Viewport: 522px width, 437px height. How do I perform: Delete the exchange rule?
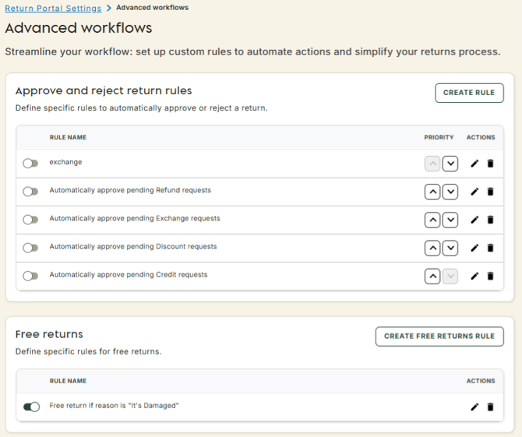point(490,164)
